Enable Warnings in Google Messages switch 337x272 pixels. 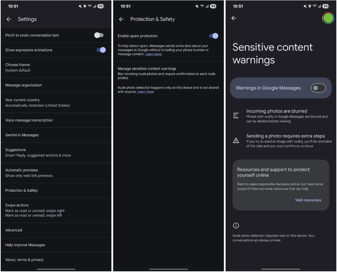tap(318, 88)
